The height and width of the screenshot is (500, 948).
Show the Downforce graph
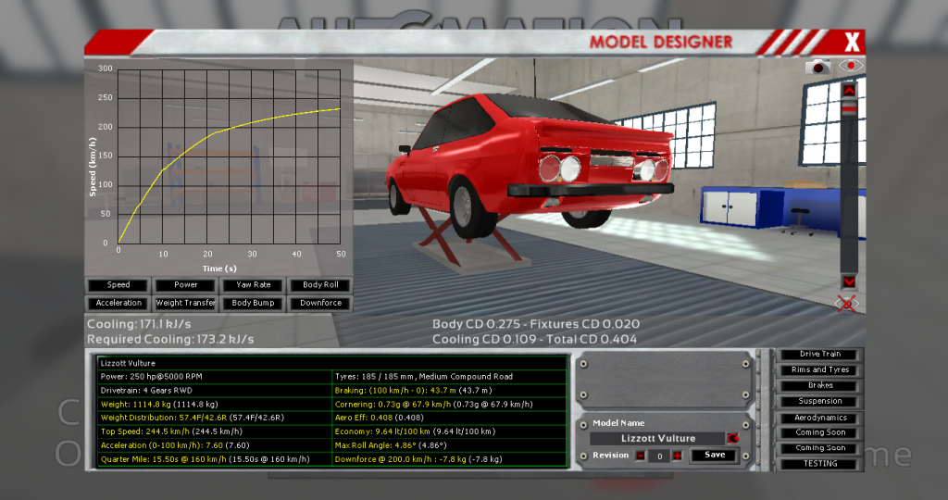click(320, 303)
